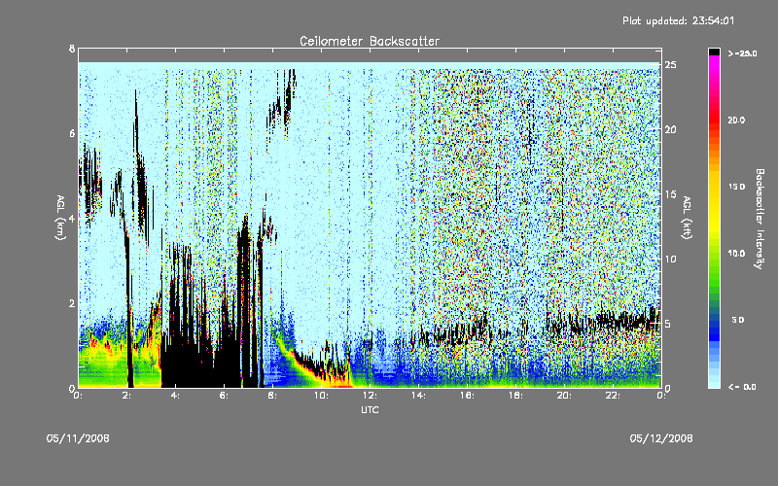Select the 'UTC' x-axis label
Screen dimensions: 778x486
370,409
